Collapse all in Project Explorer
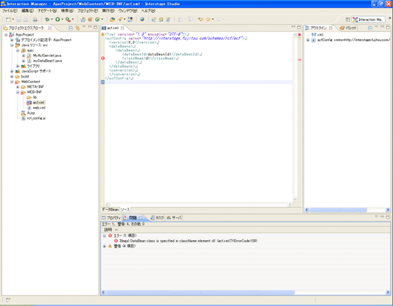393x306 pixels. (71, 28)
